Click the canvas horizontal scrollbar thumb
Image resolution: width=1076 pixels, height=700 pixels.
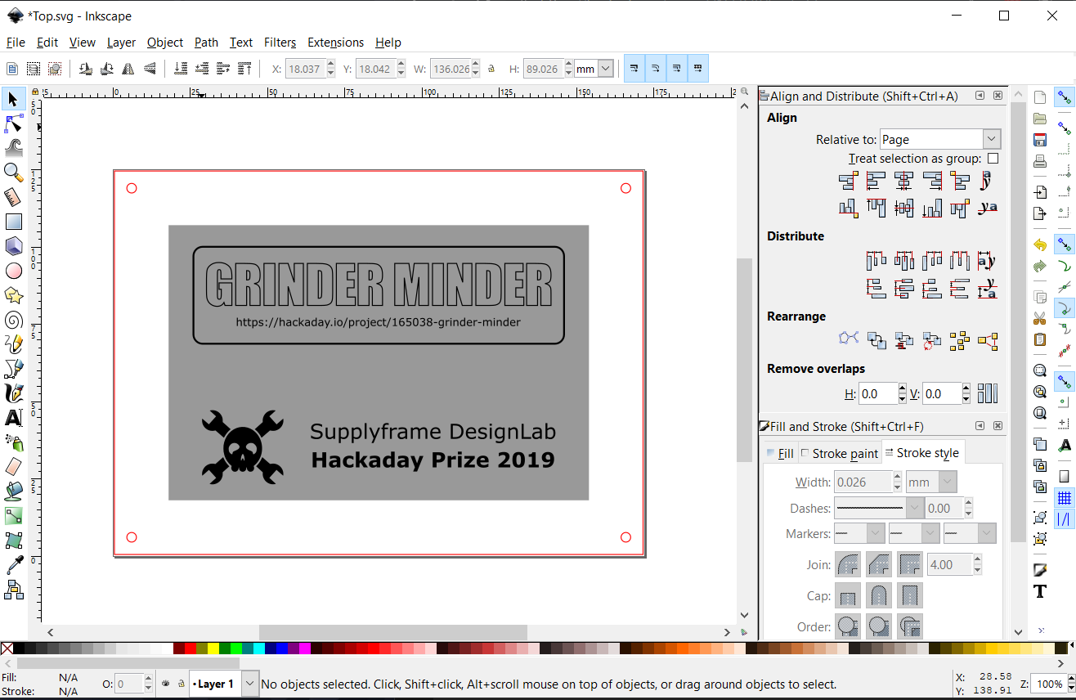(393, 632)
